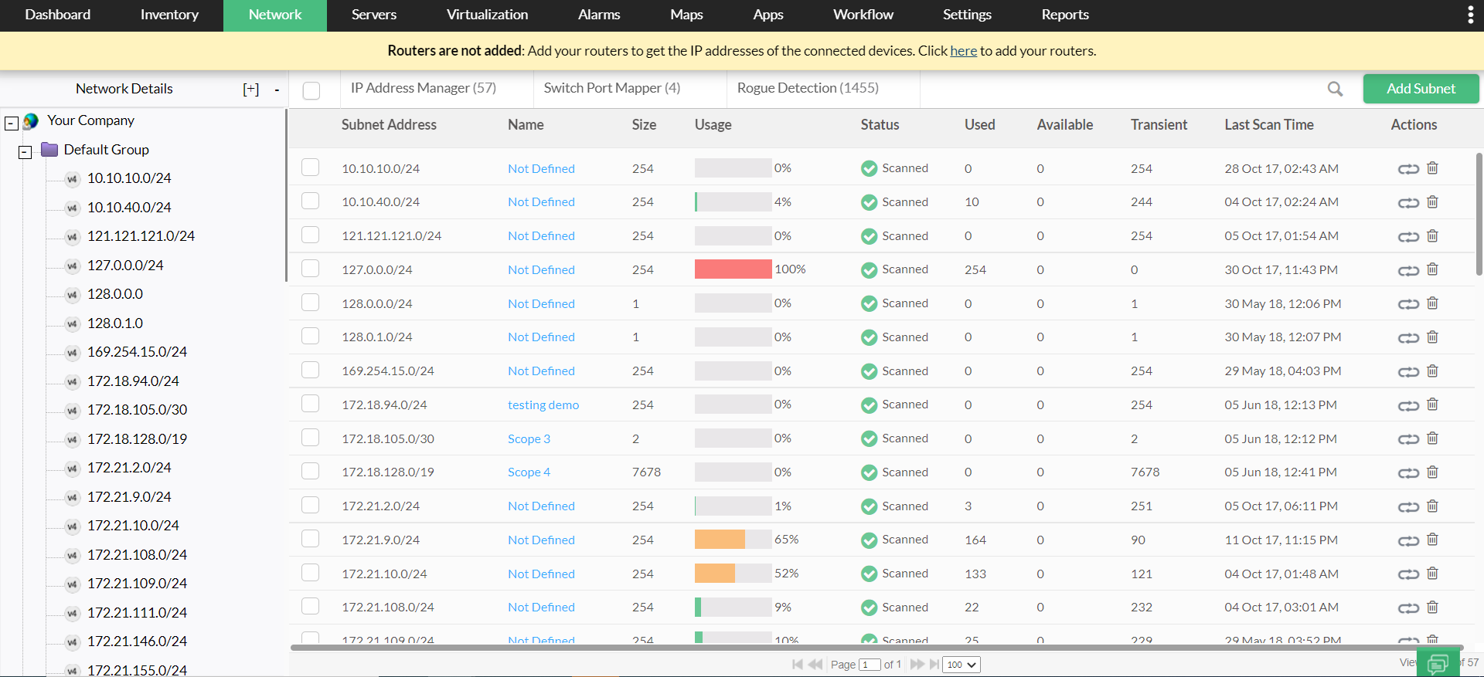This screenshot has width=1484, height=677.
Task: Open the chat support icon
Action: pos(1438,664)
